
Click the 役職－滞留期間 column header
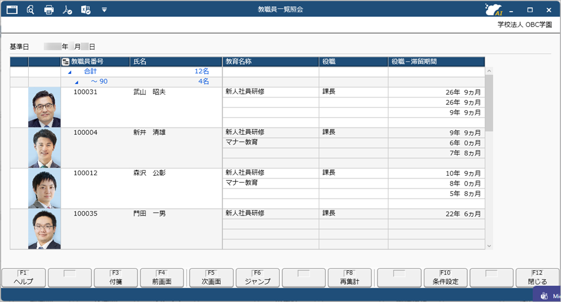pos(436,62)
